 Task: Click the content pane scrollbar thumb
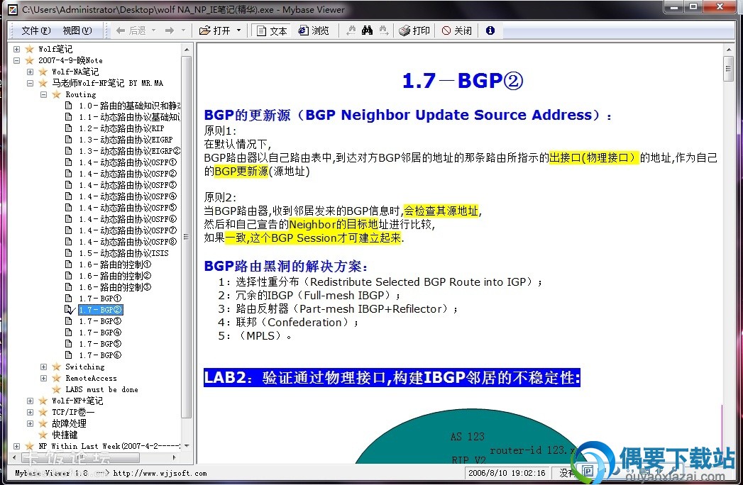[x=728, y=69]
